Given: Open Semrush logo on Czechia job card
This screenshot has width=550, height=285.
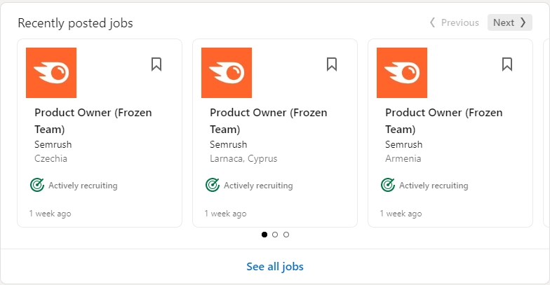Looking at the screenshot, I should pos(51,73).
